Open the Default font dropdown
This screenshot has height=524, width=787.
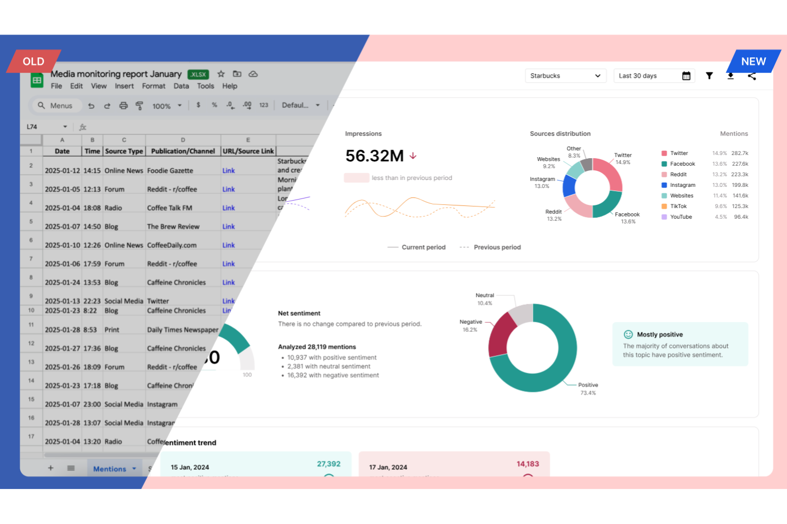(x=300, y=105)
